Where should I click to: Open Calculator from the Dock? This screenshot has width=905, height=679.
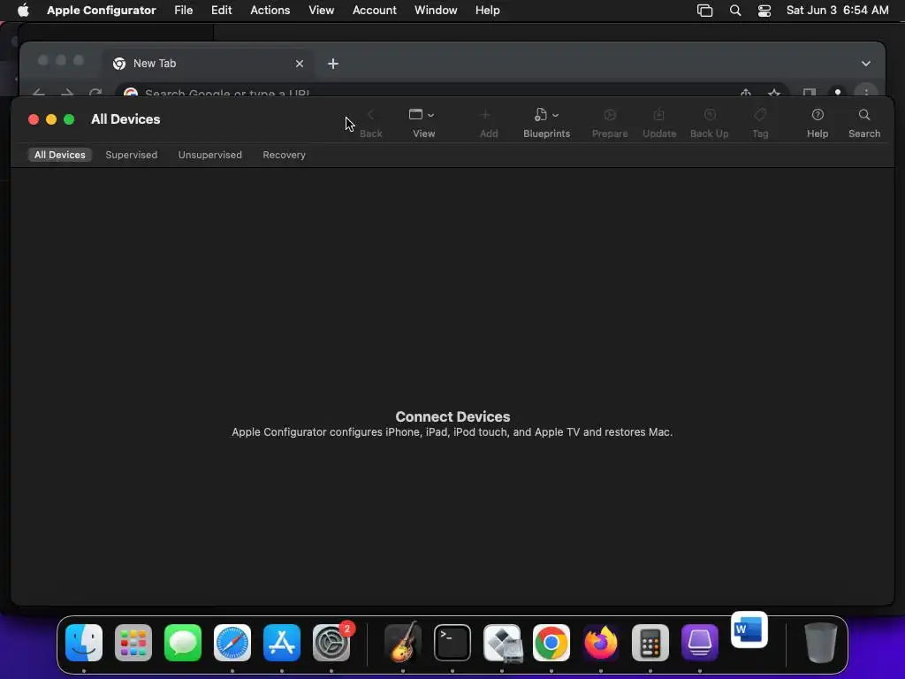point(650,643)
